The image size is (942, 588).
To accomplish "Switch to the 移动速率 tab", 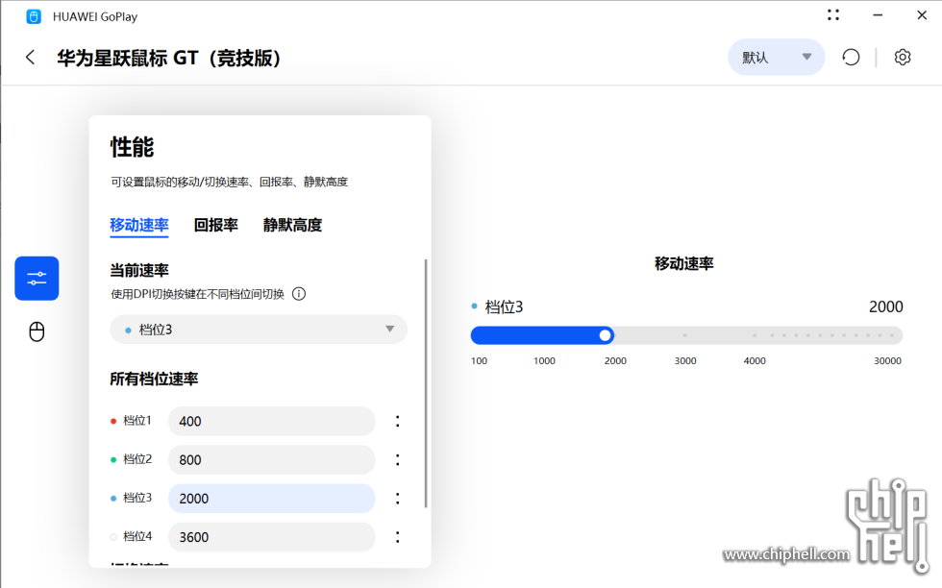I will 139,225.
